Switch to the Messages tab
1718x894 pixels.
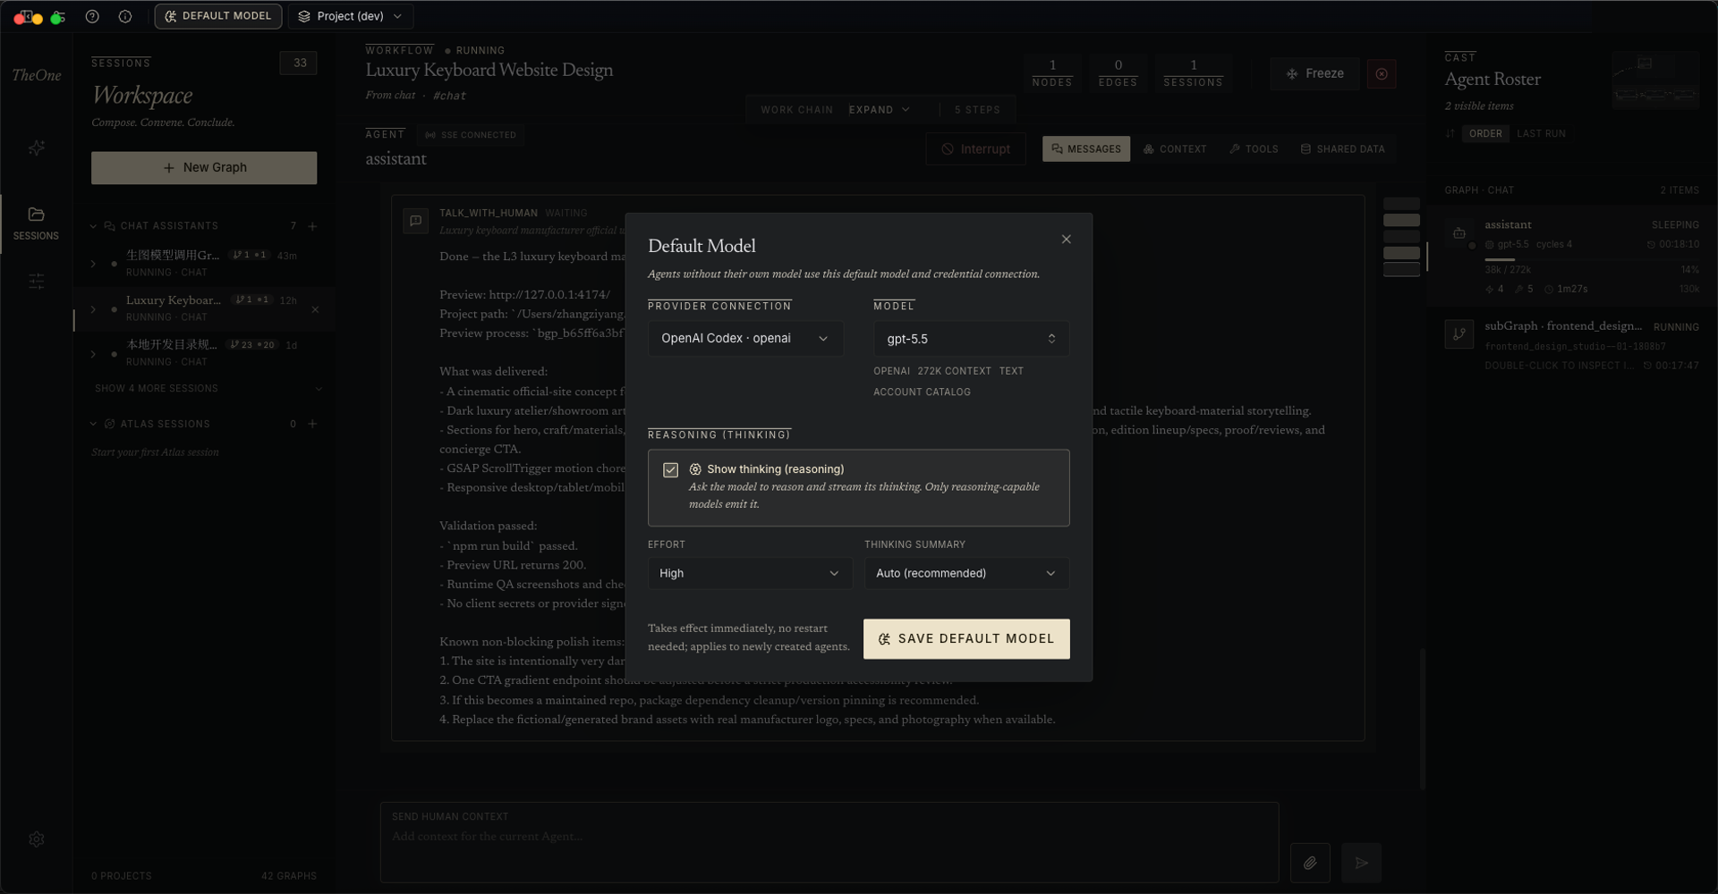pos(1085,149)
